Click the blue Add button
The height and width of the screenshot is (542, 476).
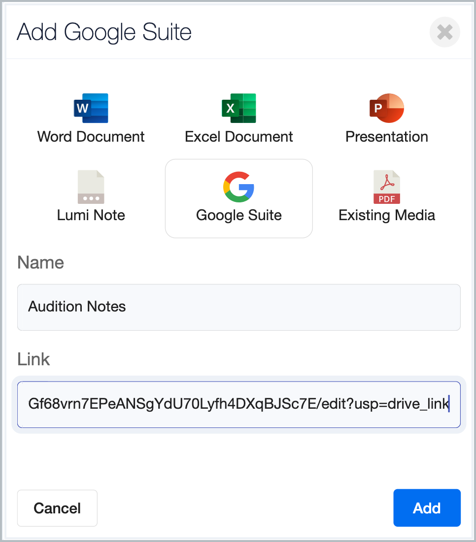pyautogui.click(x=427, y=508)
